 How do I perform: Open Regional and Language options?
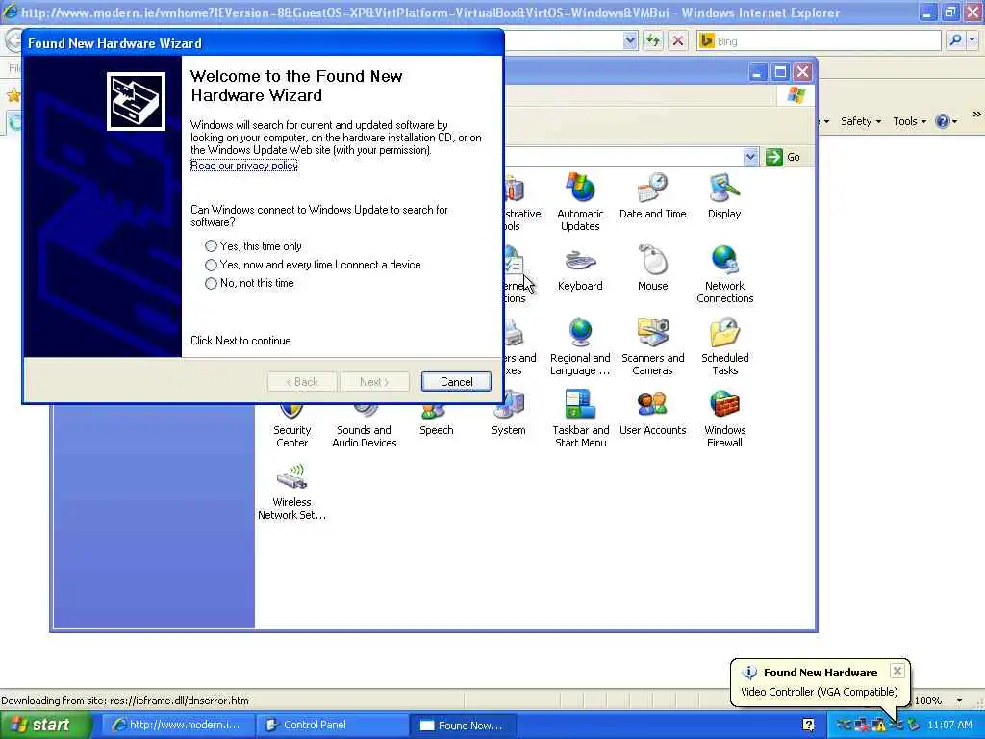point(580,346)
